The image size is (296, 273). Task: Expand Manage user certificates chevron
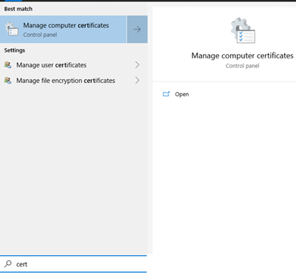coord(138,65)
